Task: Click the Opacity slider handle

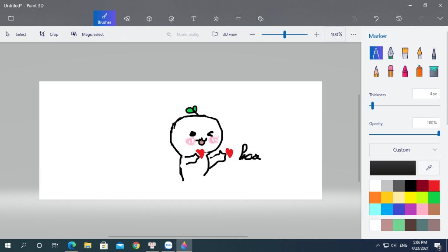Action: click(438, 133)
